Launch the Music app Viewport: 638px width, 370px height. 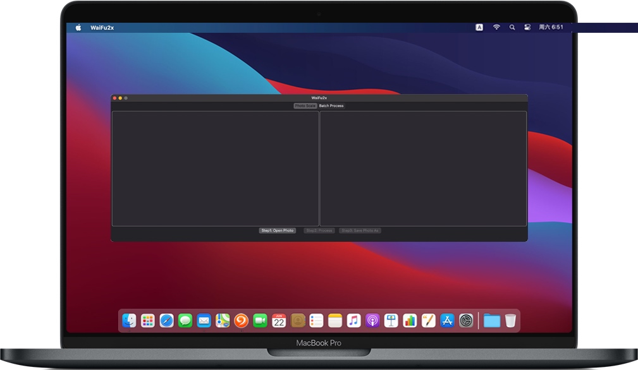(353, 320)
